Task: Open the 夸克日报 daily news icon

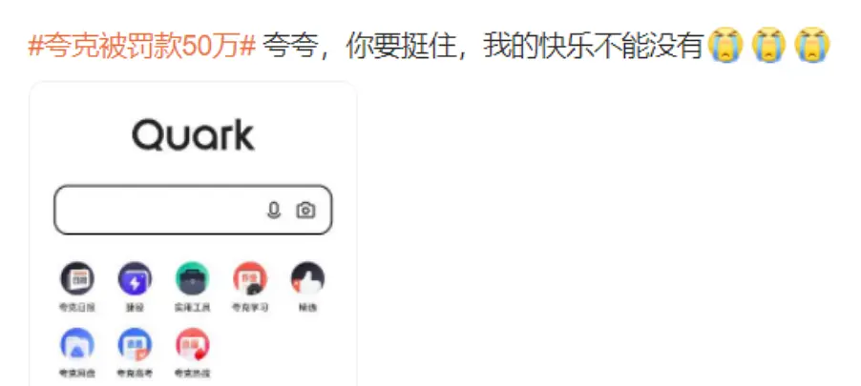Action: (x=77, y=278)
